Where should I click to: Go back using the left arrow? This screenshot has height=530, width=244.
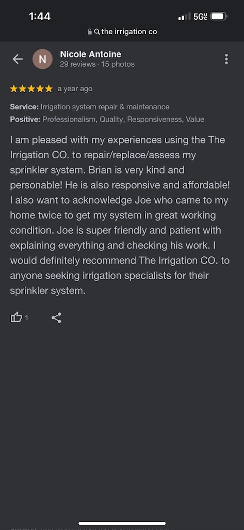(x=17, y=59)
